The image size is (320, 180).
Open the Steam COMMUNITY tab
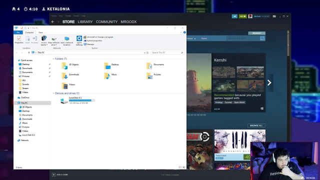(x=106, y=22)
